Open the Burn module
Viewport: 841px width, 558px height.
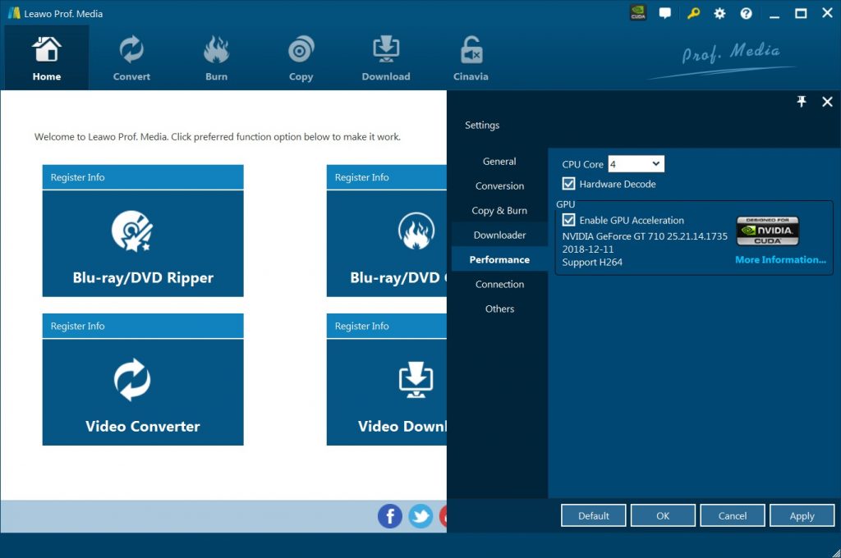tap(216, 57)
